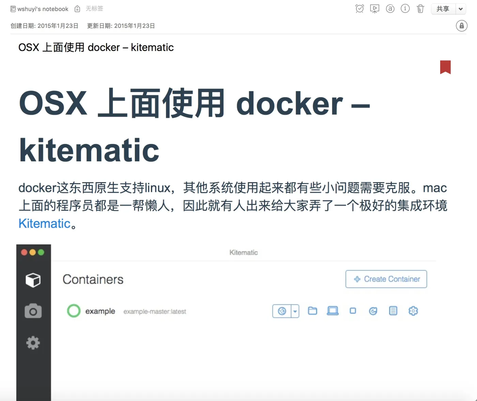Image resolution: width=477 pixels, height=401 pixels.
Task: Restart the example container icon
Action: tap(373, 311)
